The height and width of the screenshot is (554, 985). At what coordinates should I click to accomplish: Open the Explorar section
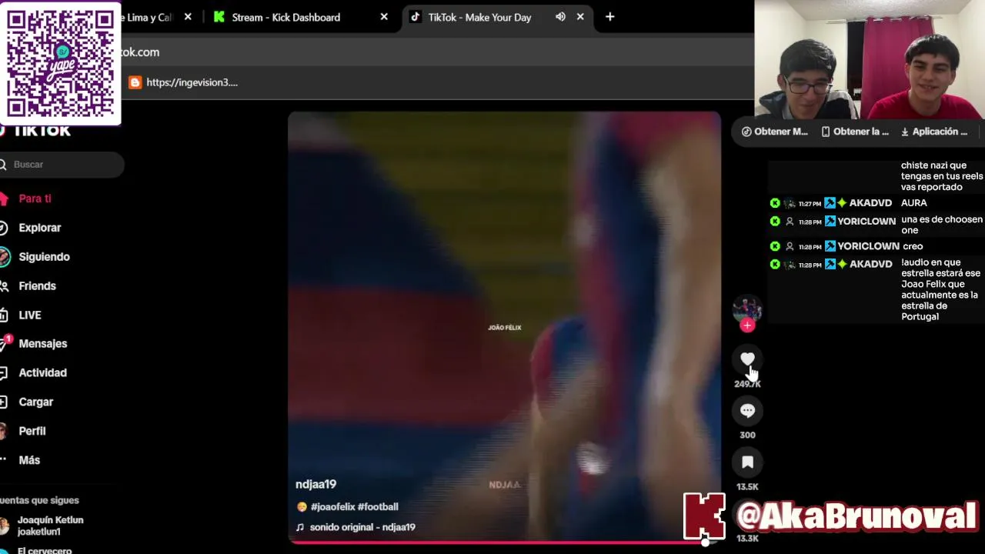(39, 228)
